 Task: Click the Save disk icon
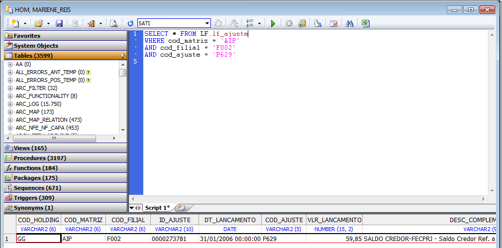point(59,23)
